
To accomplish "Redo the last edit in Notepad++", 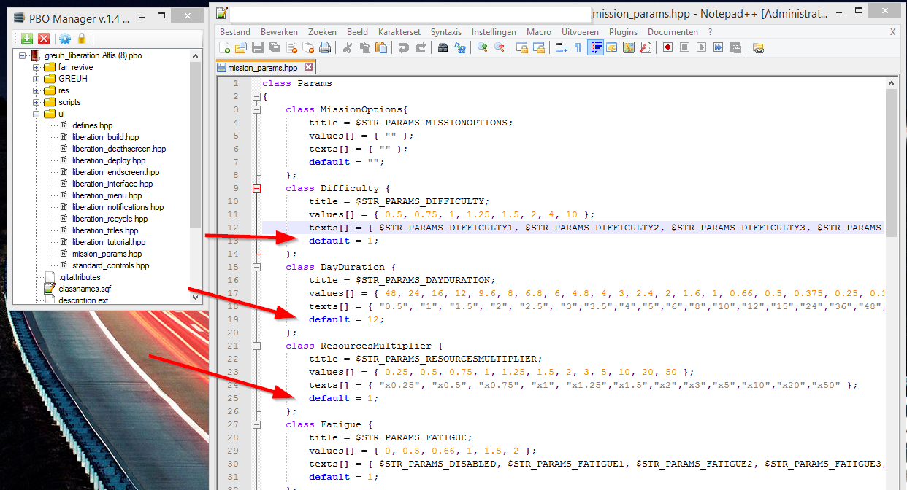I will (x=421, y=47).
